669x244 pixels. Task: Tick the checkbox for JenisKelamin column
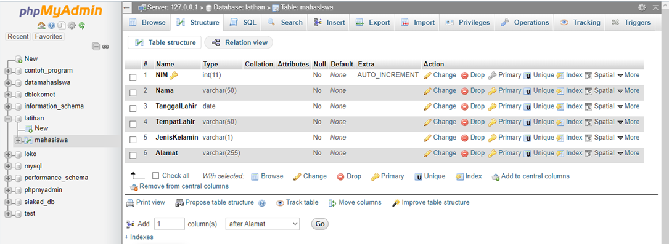pos(133,140)
